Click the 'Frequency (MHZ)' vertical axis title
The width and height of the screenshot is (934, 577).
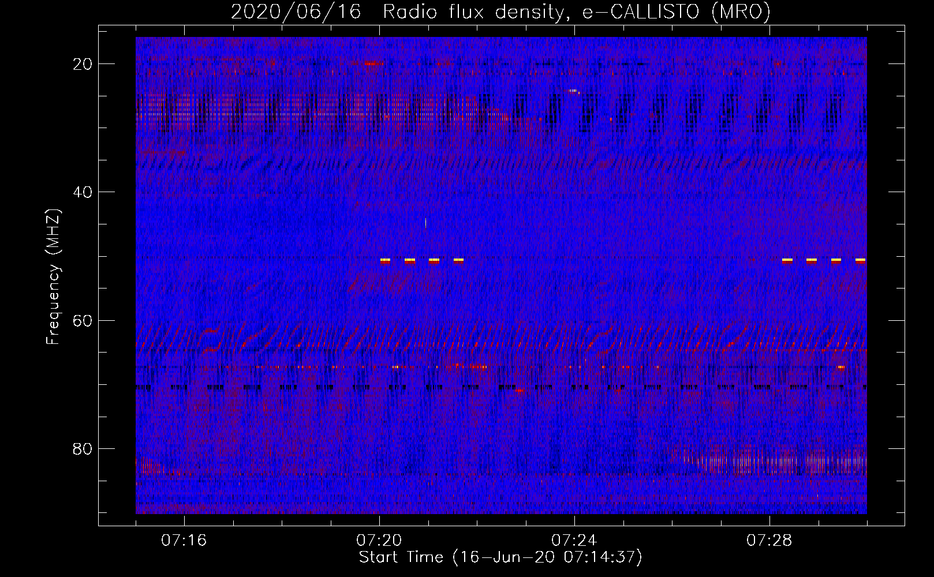click(x=53, y=277)
